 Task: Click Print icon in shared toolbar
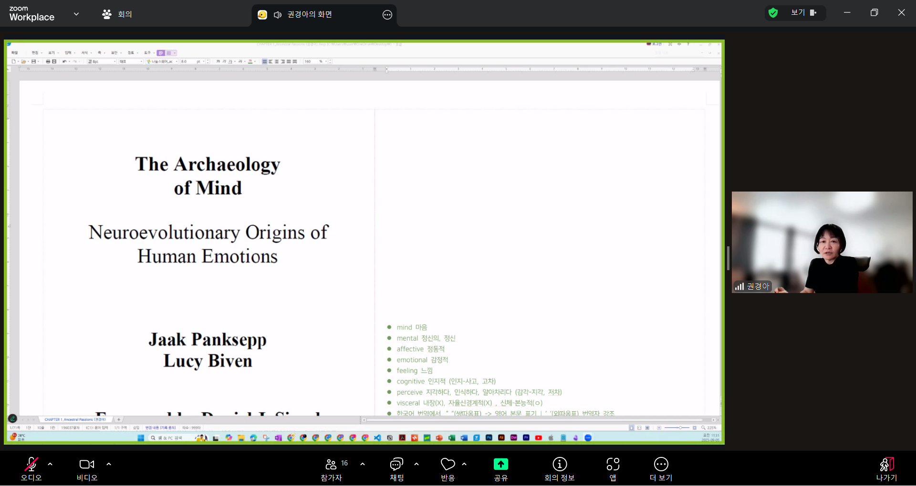pyautogui.click(x=48, y=61)
